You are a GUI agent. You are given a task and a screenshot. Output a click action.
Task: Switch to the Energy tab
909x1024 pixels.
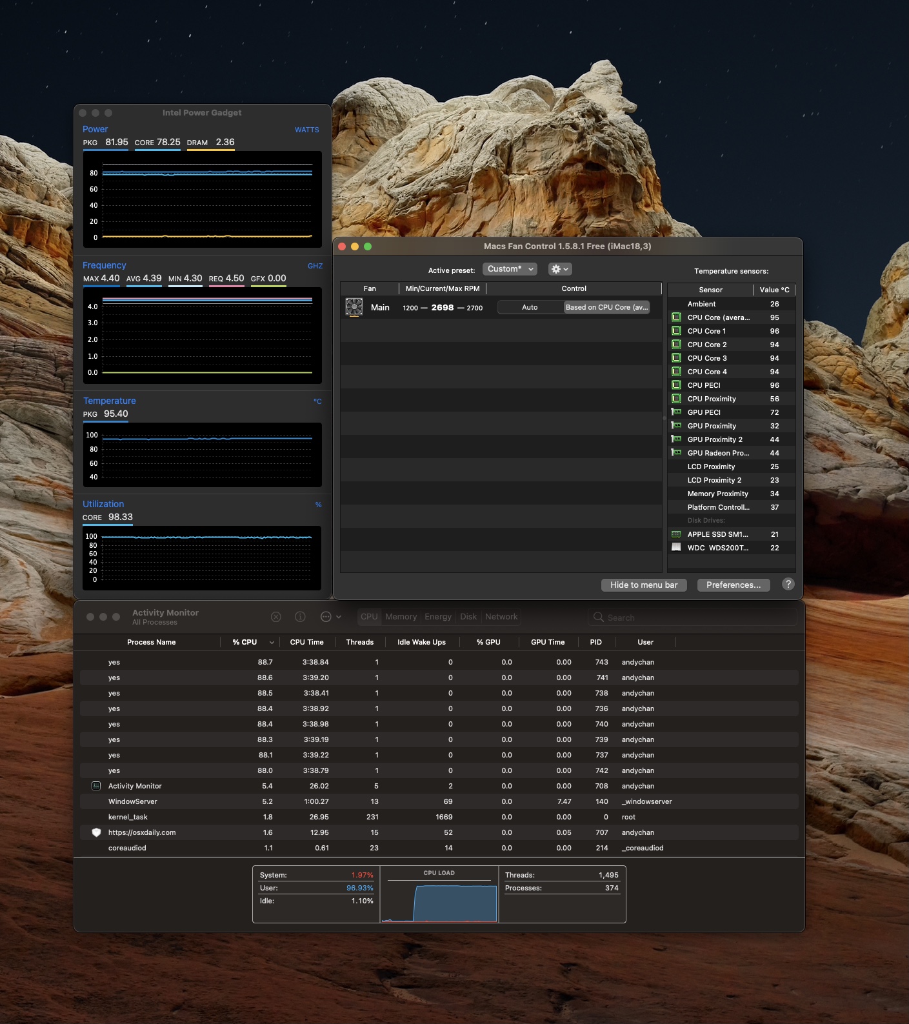[x=437, y=617]
